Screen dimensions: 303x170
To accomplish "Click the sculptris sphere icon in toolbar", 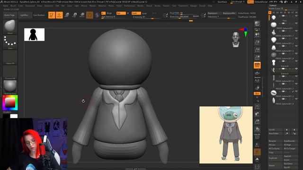I will click(x=97, y=15).
